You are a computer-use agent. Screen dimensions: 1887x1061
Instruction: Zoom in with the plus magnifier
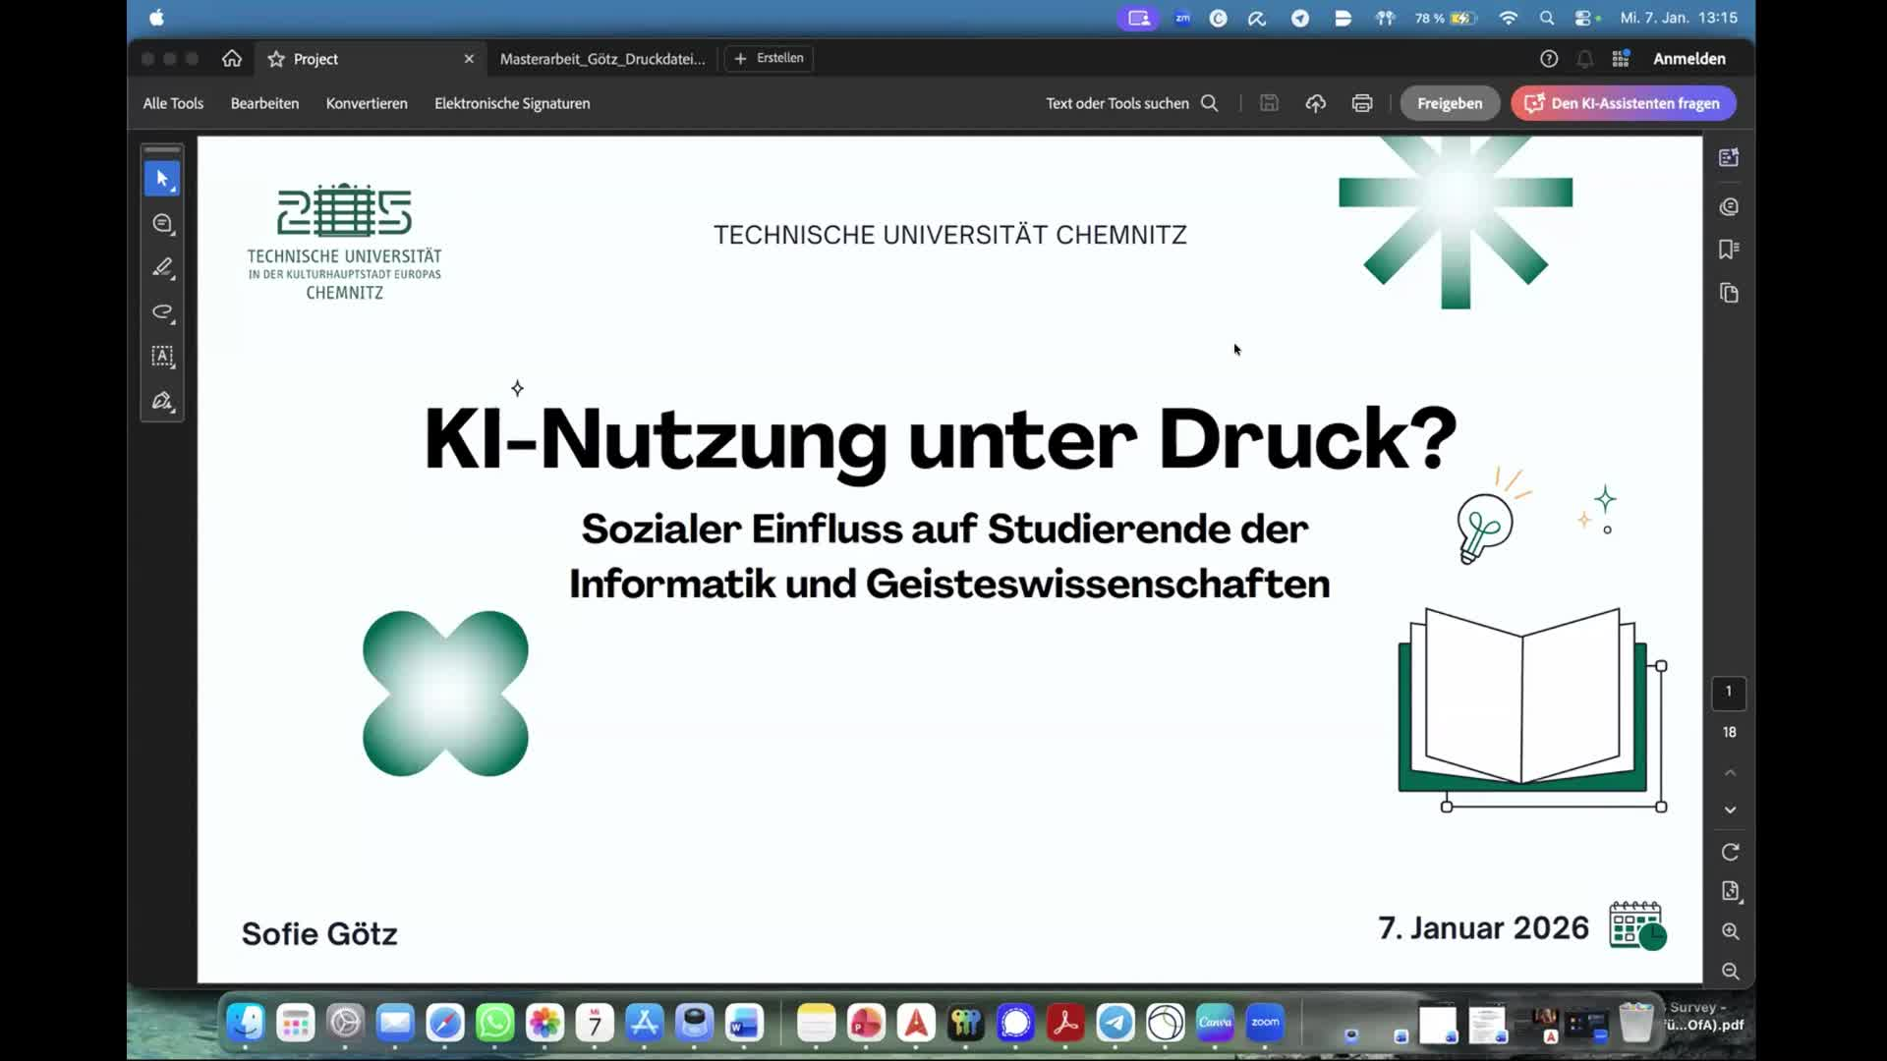point(1730,931)
